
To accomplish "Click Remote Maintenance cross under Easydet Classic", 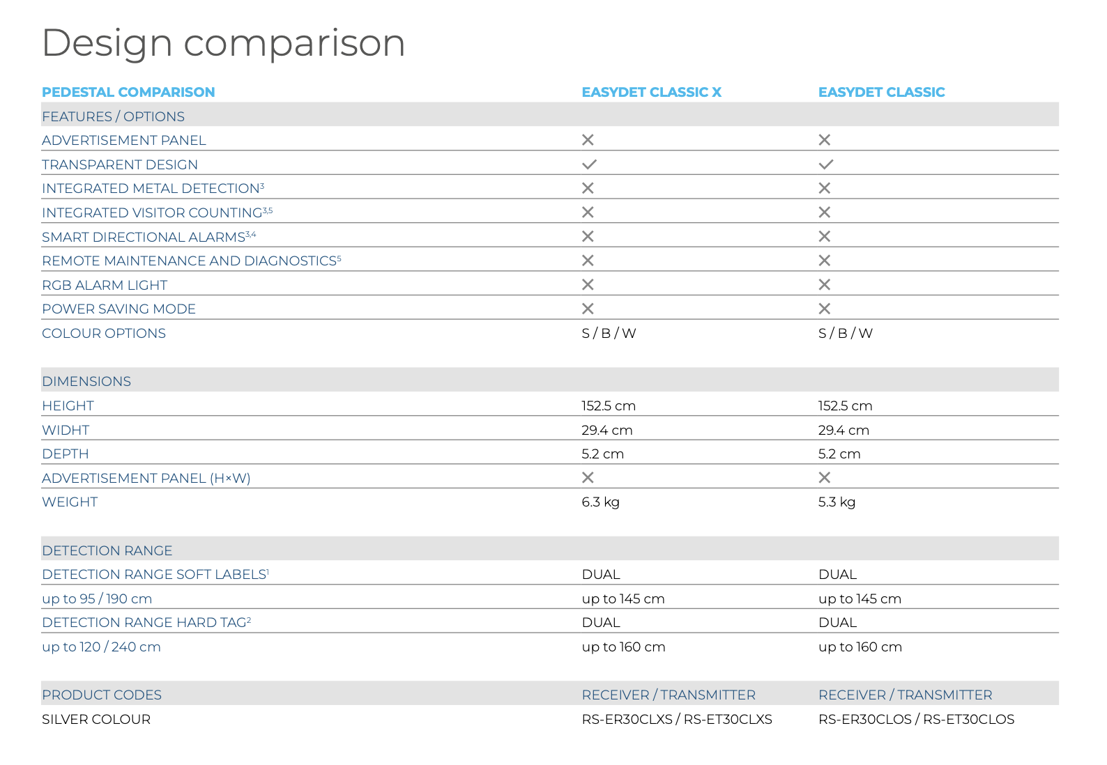I will coord(824,261).
